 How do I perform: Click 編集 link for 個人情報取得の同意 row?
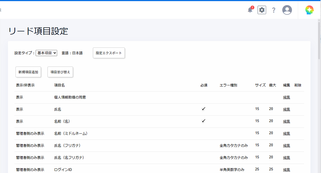click(x=286, y=97)
